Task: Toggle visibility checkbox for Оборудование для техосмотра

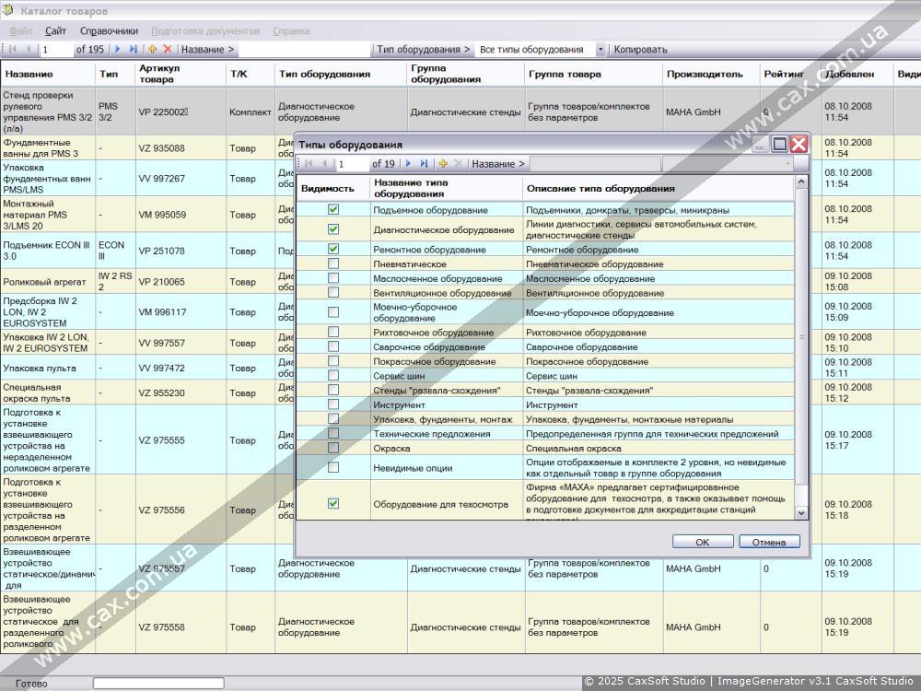Action: 333,504
